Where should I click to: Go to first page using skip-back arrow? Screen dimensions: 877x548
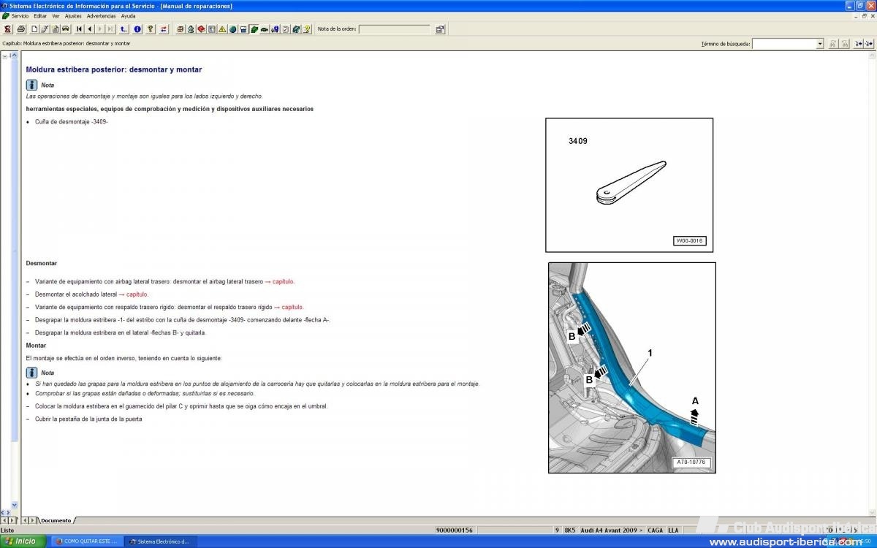(79, 29)
